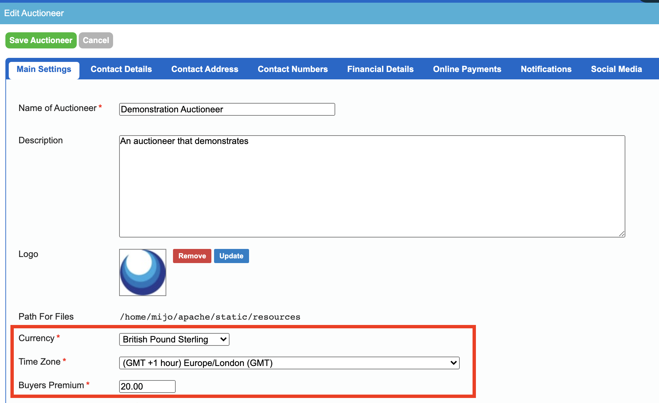Open the Financial Details tab
Screen dimensions: 659x403
click(380, 69)
